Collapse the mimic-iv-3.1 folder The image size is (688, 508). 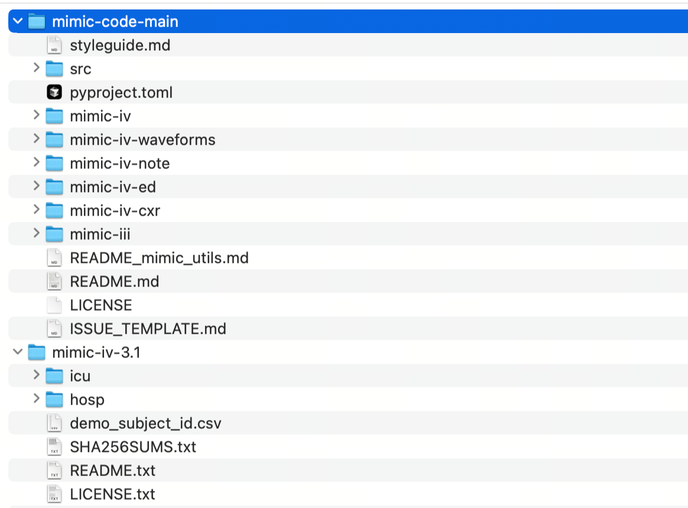18,353
